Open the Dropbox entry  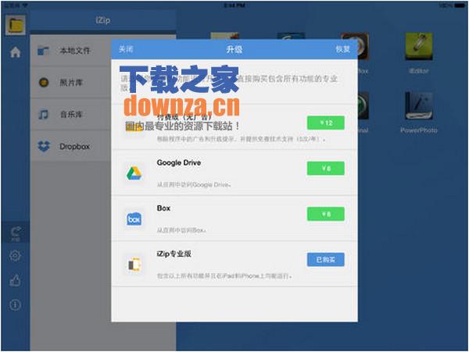click(x=70, y=146)
